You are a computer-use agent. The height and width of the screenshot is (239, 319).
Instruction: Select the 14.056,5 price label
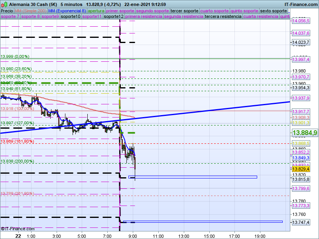tap(301, 21)
